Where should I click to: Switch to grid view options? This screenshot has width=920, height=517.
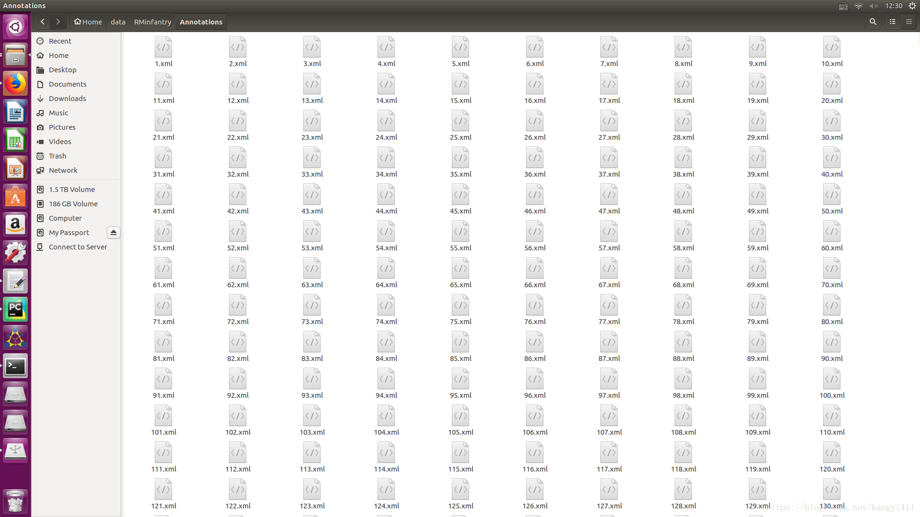[x=908, y=22]
